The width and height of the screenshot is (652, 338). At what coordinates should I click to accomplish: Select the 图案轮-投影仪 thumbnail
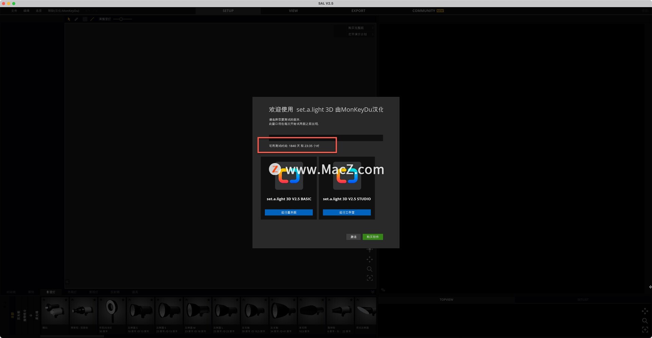click(83, 311)
